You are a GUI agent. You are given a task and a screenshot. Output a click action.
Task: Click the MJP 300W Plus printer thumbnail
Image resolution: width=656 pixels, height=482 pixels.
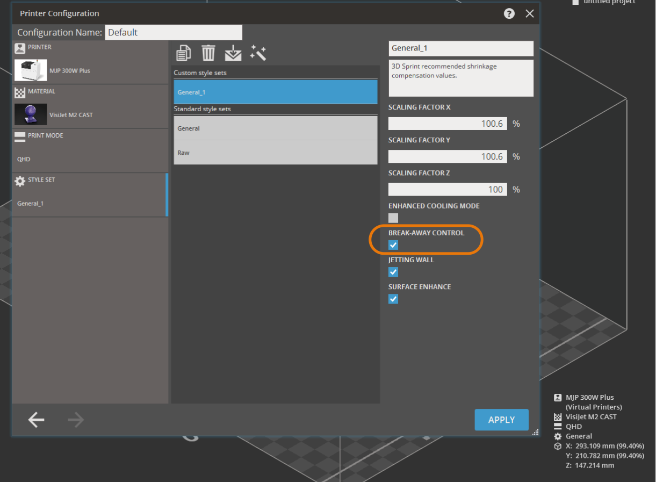click(x=31, y=70)
